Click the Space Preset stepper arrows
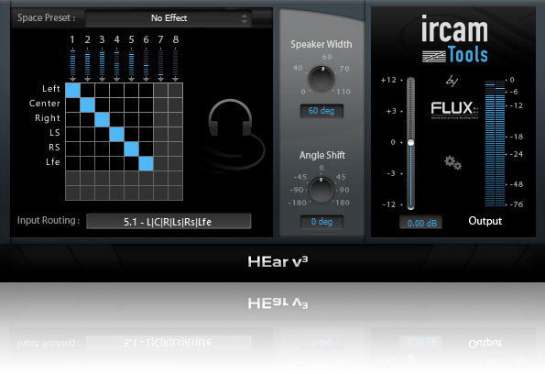 coord(245,18)
